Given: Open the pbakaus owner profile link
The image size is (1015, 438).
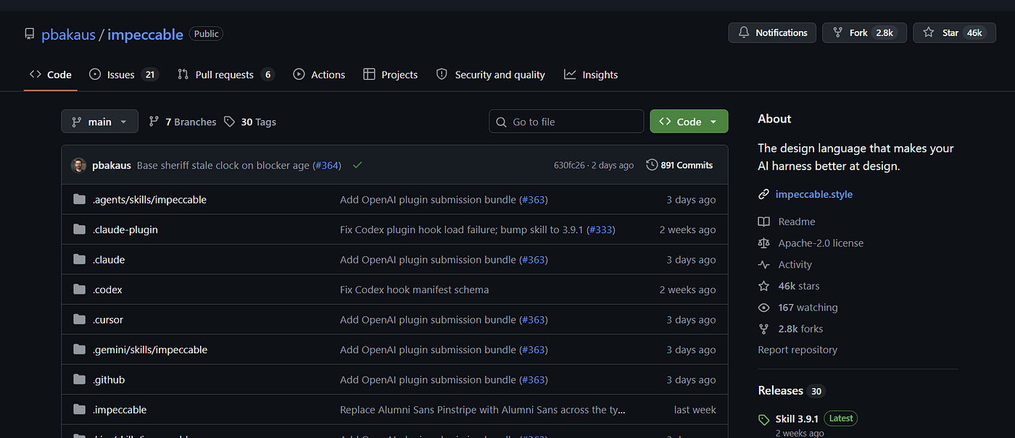Looking at the screenshot, I should click(68, 35).
